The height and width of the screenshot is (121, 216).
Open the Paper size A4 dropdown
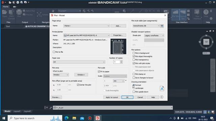pos(79,62)
